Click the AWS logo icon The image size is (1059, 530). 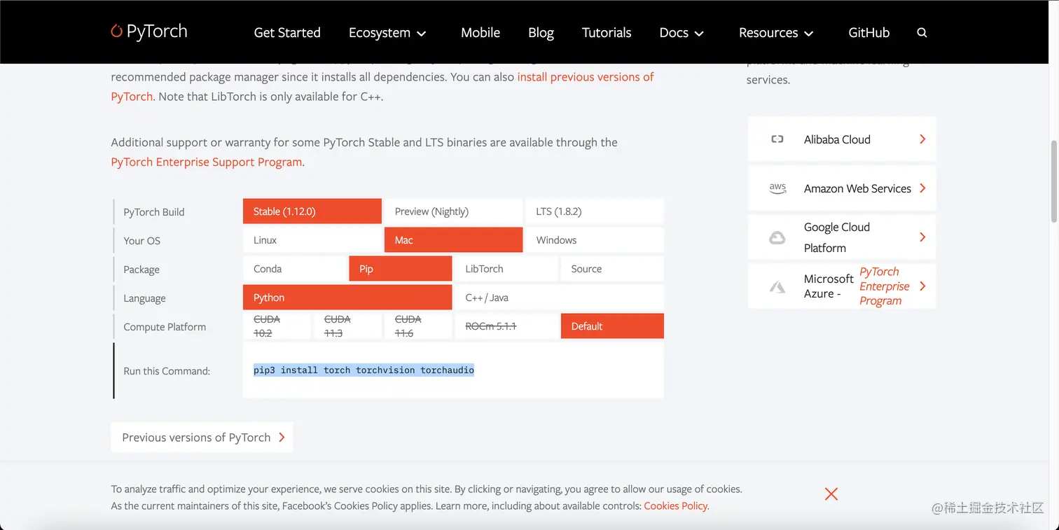coord(777,188)
